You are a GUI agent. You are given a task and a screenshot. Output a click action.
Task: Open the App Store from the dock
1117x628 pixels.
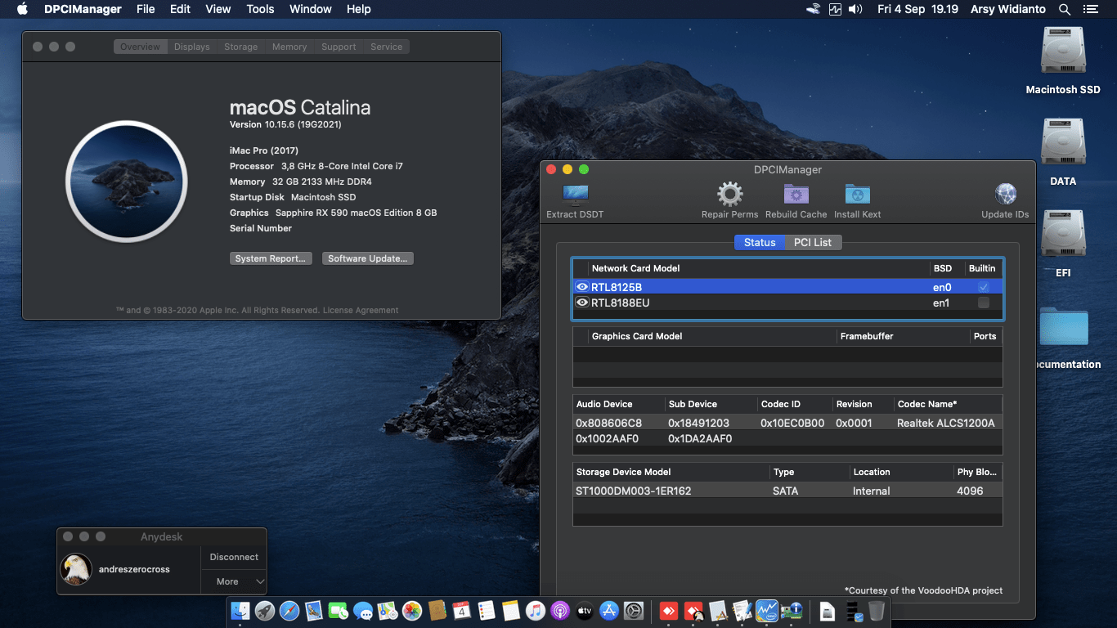609,611
